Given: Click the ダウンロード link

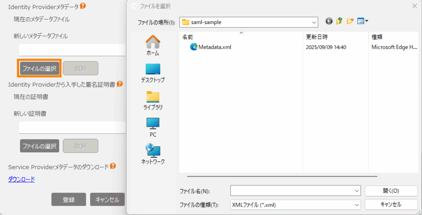Looking at the screenshot, I should [x=21, y=179].
